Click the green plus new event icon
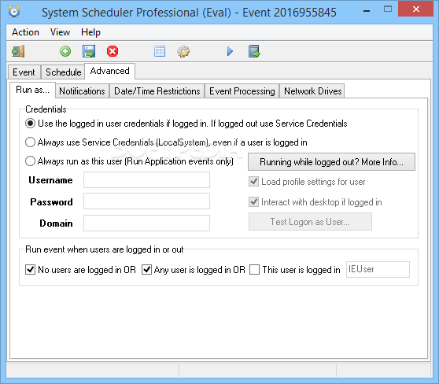Viewport: 439px width, 384px height. click(65, 51)
